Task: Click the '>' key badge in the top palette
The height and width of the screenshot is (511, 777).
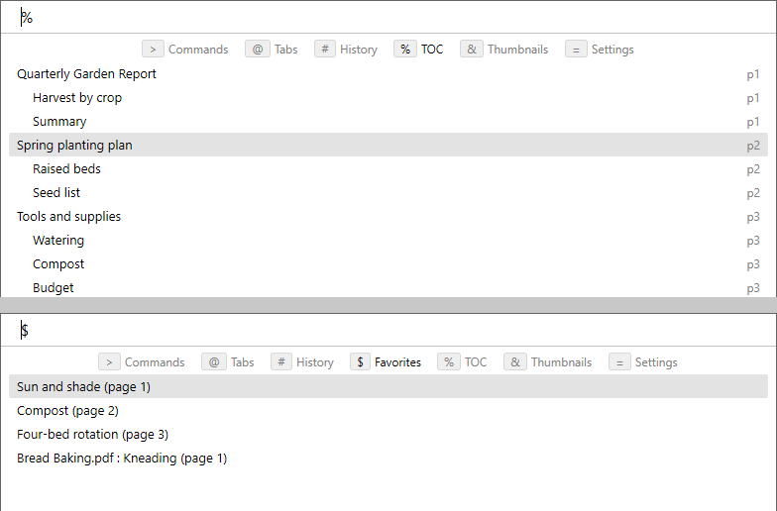Action: click(x=153, y=50)
